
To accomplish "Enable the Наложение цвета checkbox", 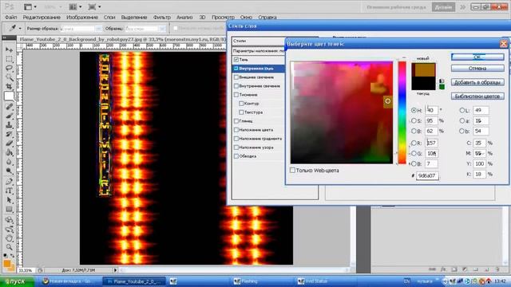I will [236, 130].
